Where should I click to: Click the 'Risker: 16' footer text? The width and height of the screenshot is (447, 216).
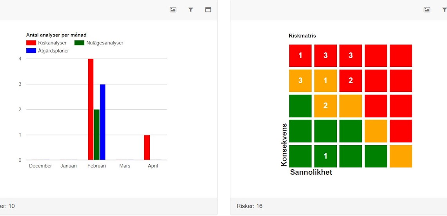click(250, 206)
